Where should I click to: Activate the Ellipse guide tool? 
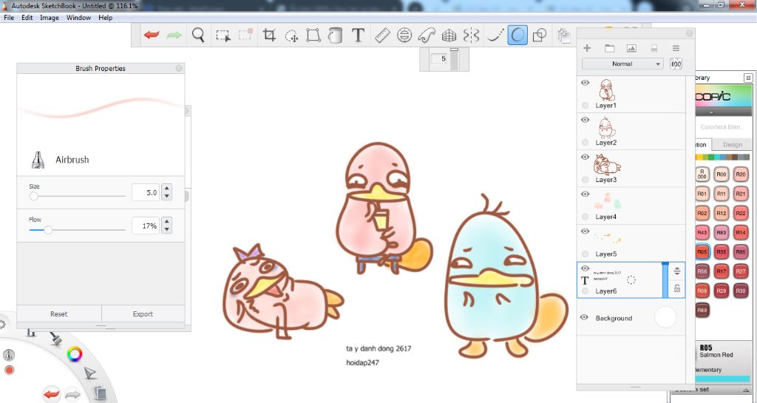(x=404, y=35)
